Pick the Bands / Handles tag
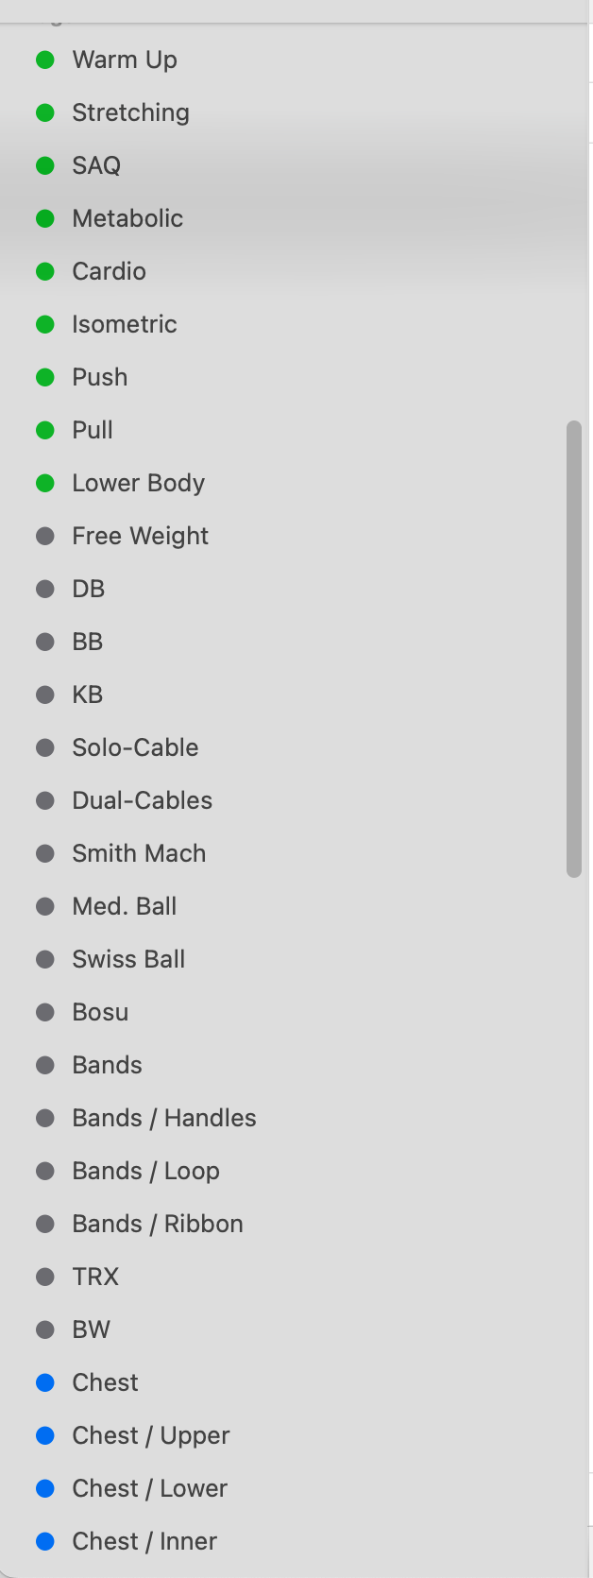The height and width of the screenshot is (1578, 593). [164, 1119]
